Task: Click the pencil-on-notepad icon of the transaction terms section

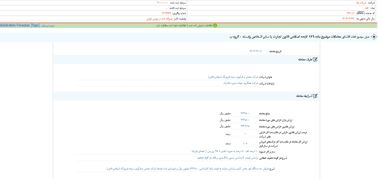Action: [x=316, y=96]
